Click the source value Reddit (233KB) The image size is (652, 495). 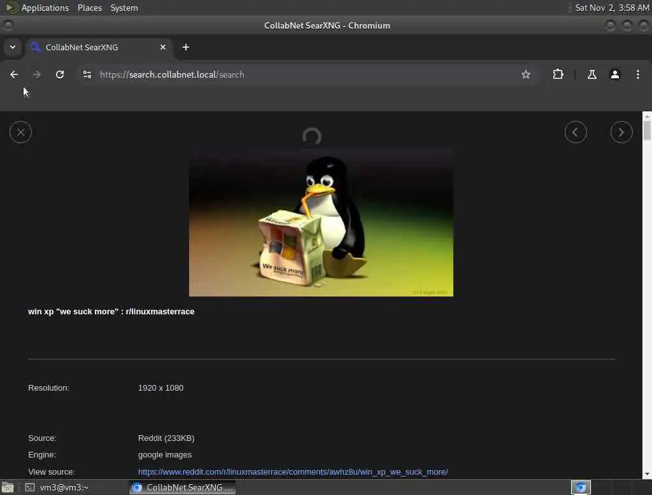[166, 438]
